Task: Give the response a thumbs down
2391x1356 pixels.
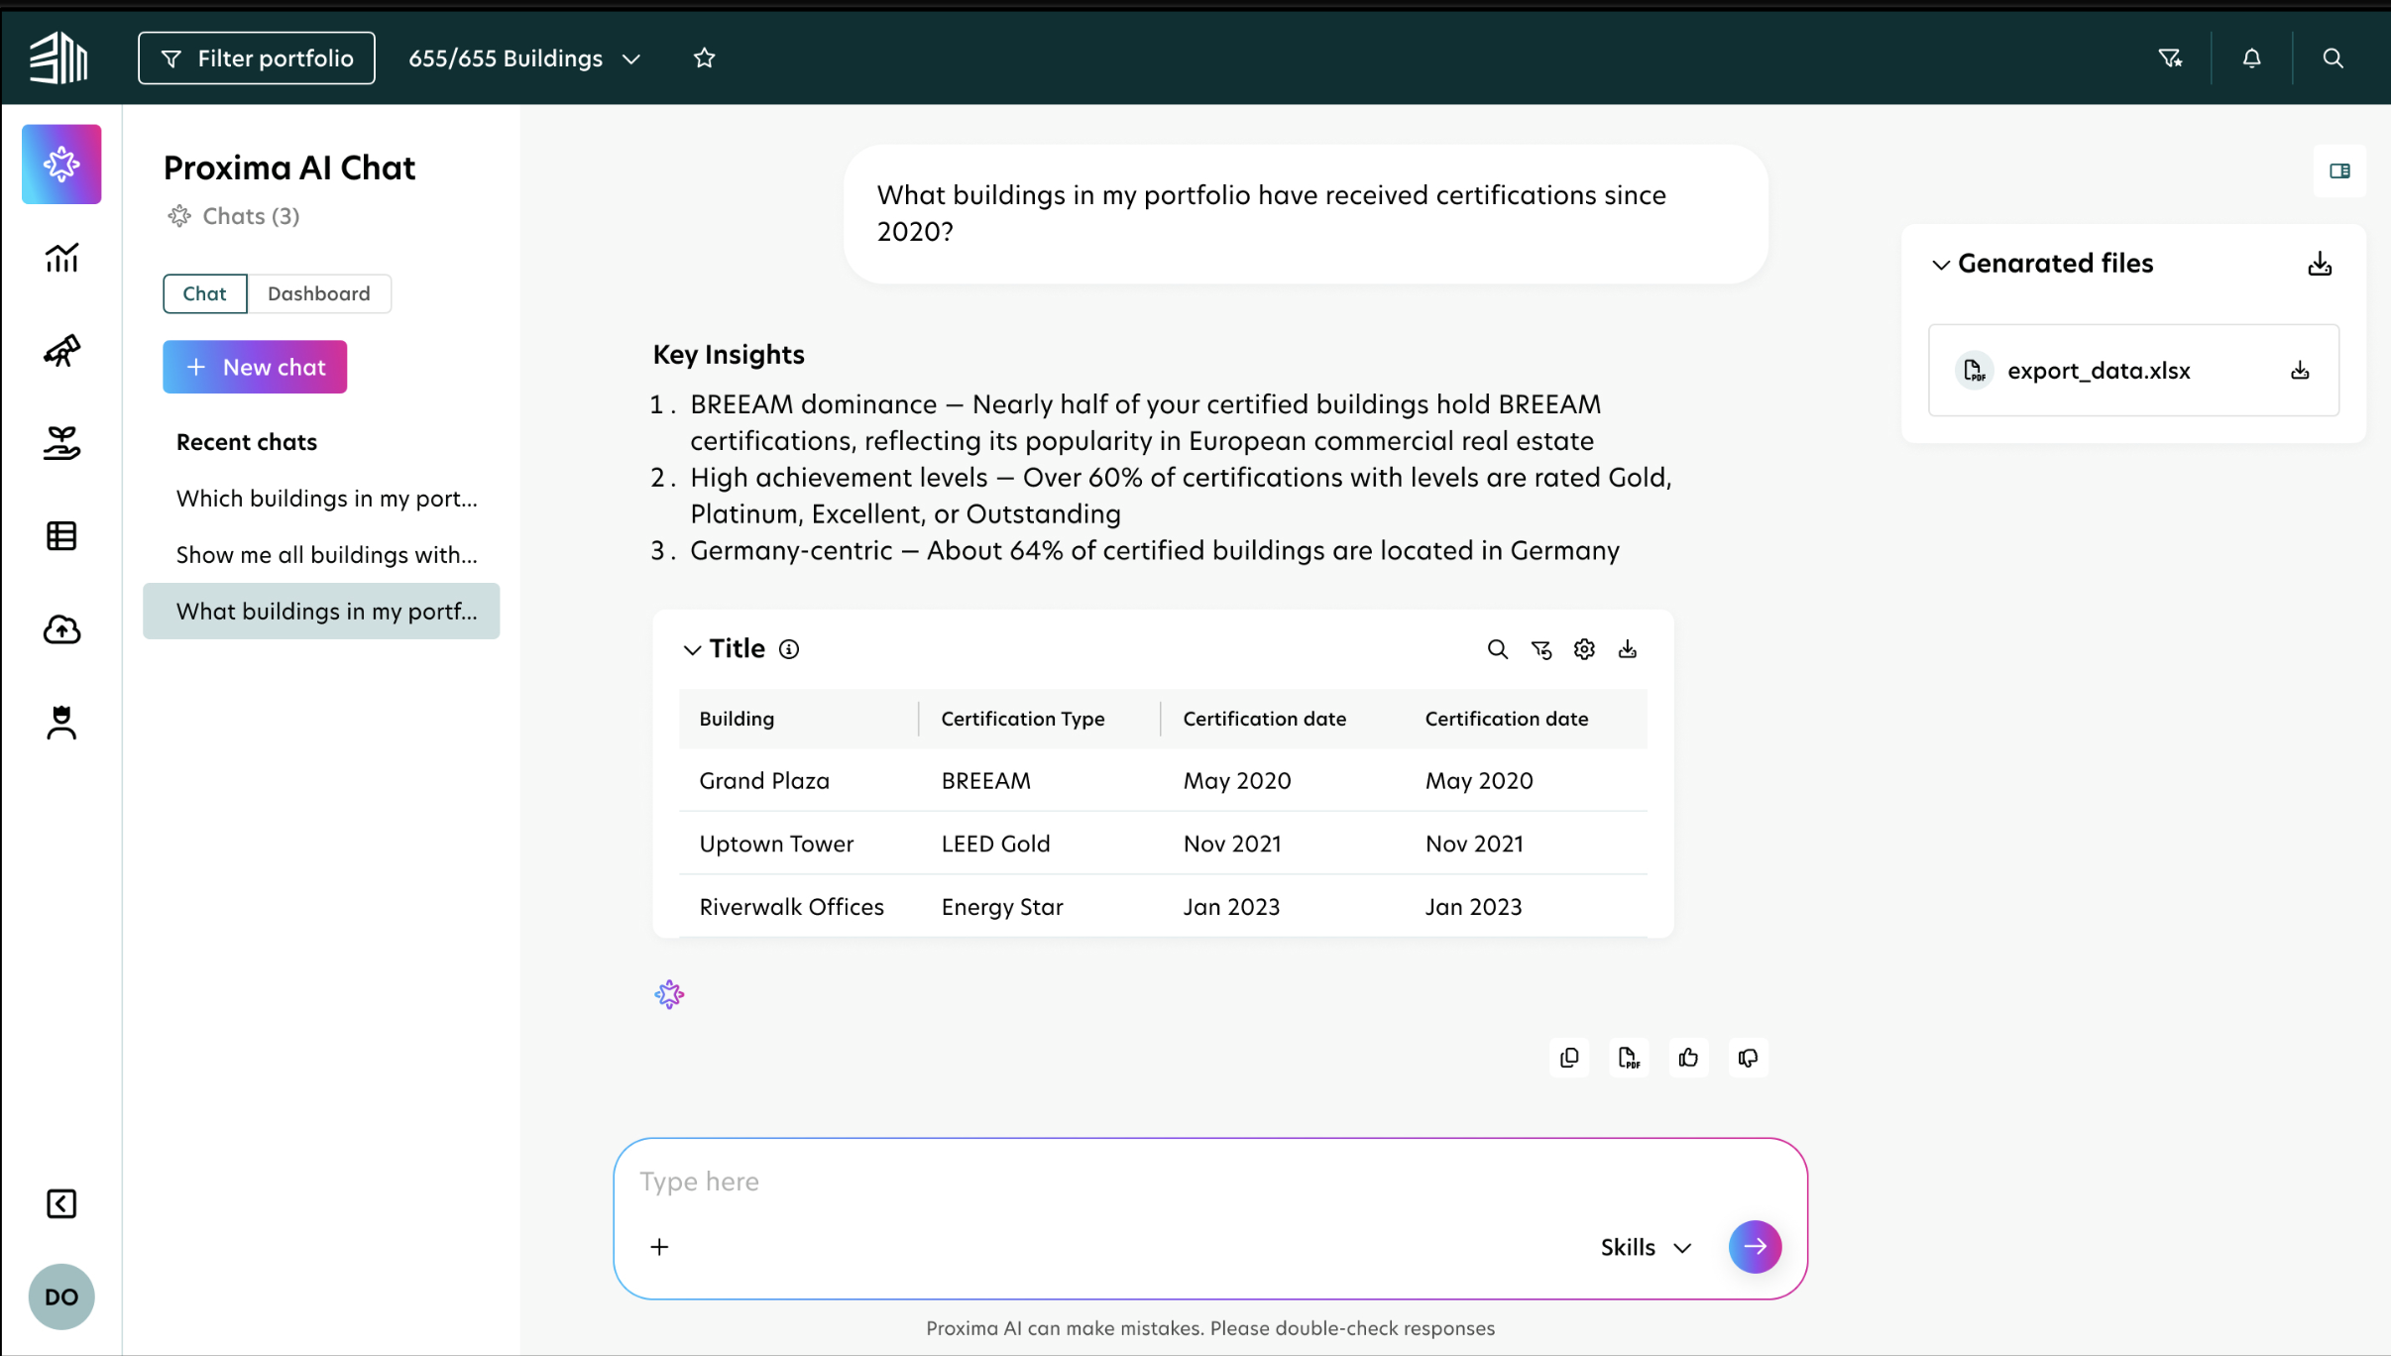Action: 1748,1058
